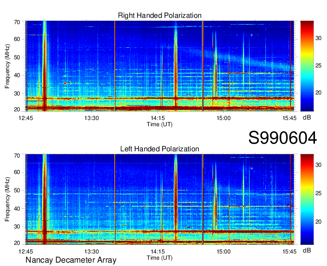Click the left-handed plot colorbar
327x266 pixels.
[x=307, y=199]
